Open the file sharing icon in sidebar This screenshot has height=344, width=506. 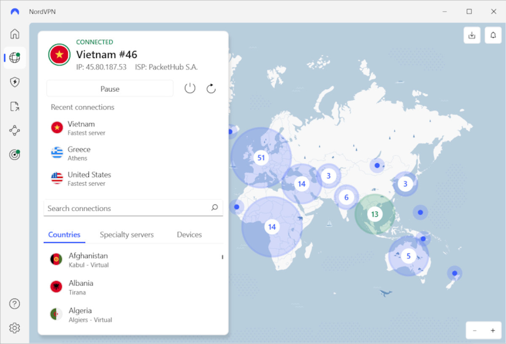pyautogui.click(x=15, y=107)
